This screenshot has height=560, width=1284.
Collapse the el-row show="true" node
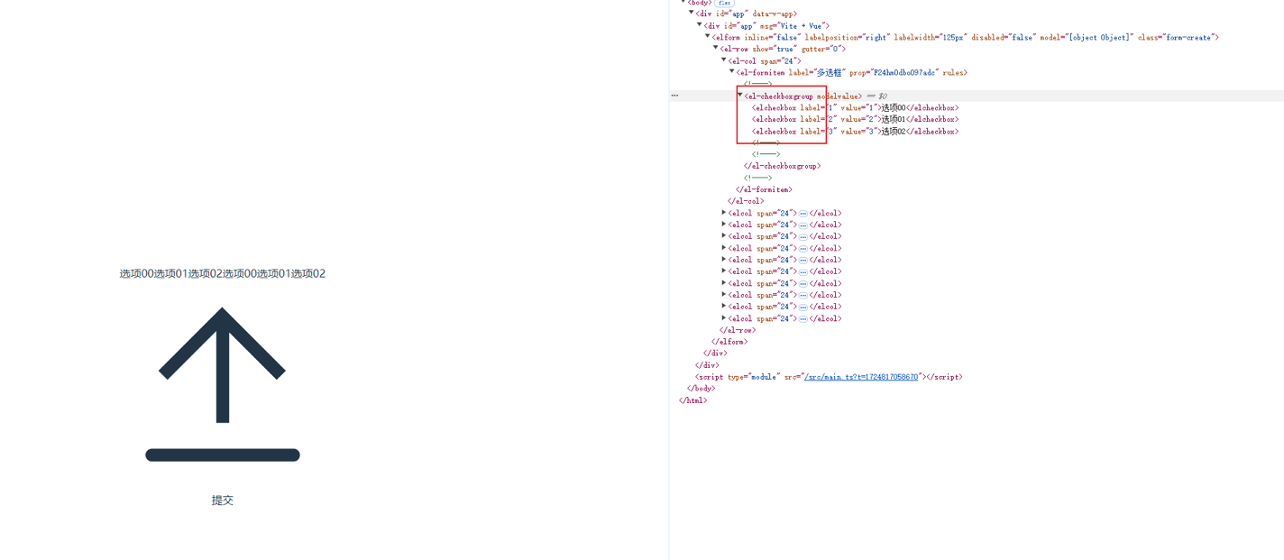(716, 49)
